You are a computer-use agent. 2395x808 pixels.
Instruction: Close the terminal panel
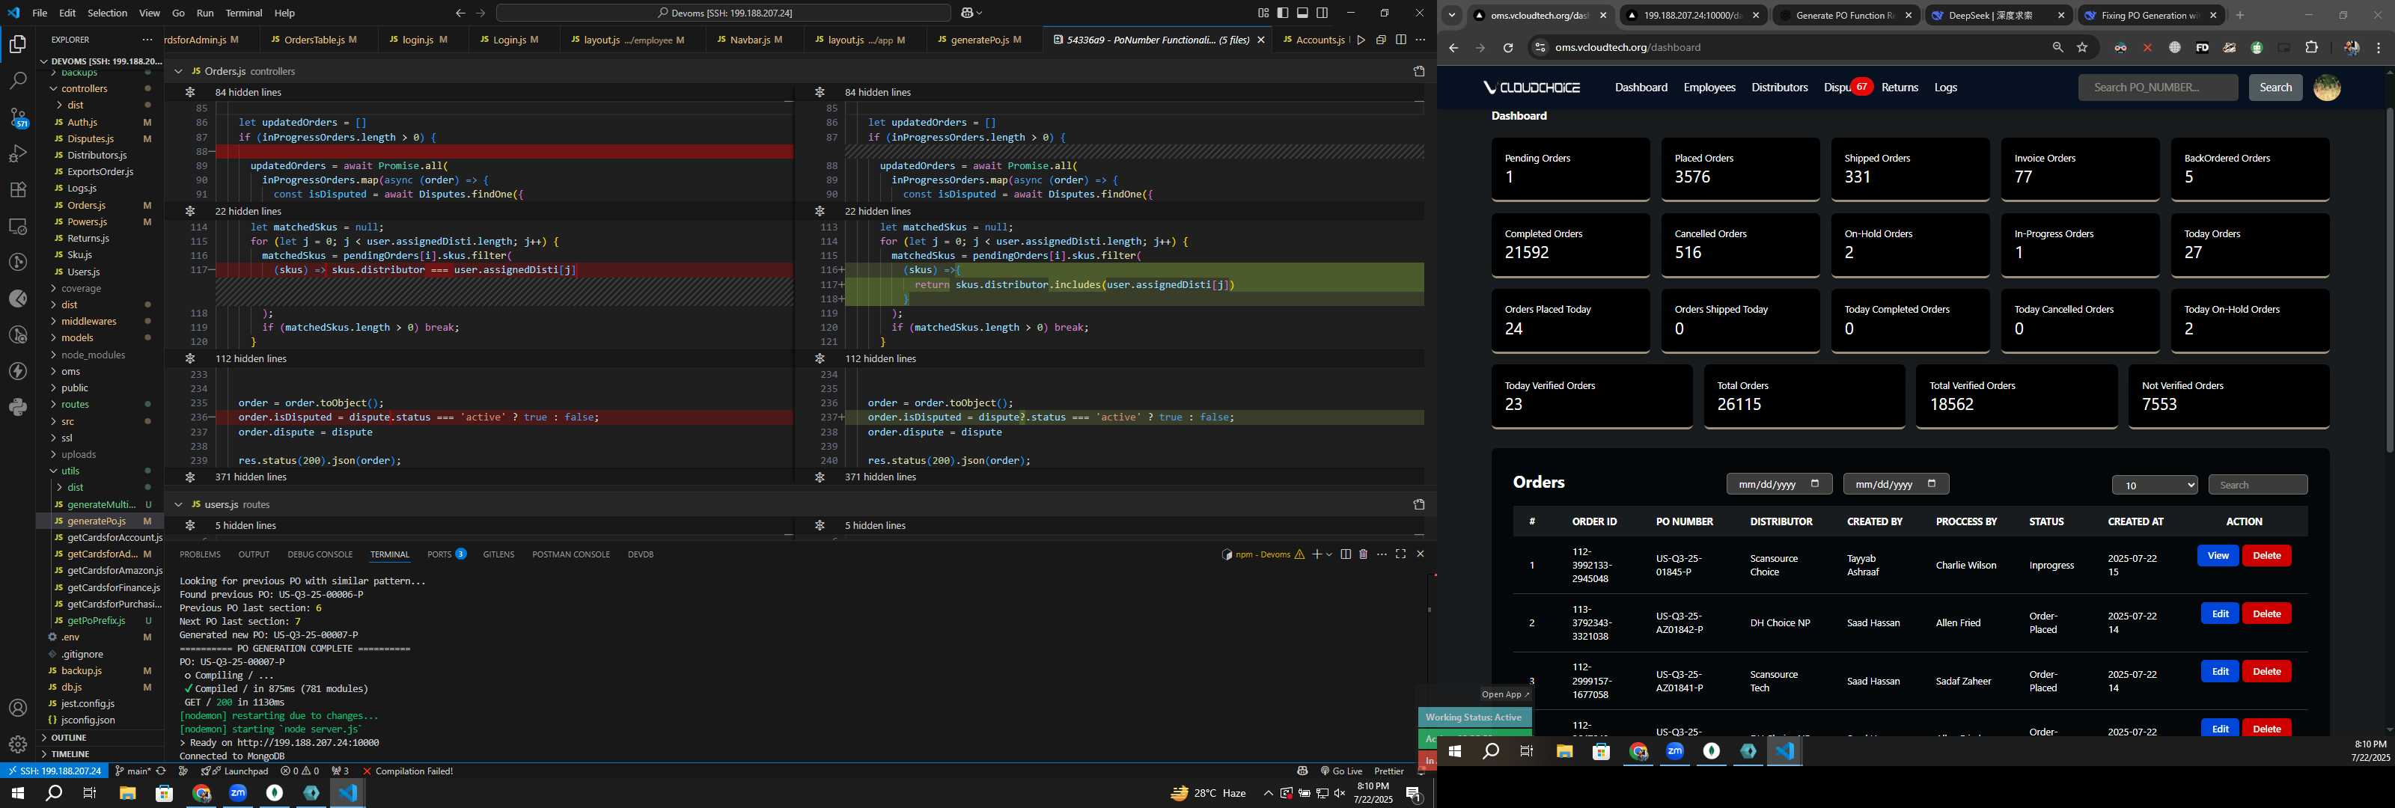tap(1420, 554)
